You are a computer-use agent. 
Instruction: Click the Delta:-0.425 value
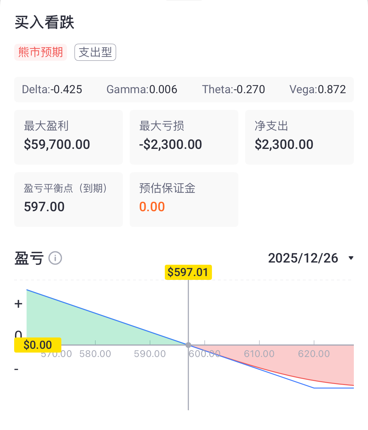point(52,89)
